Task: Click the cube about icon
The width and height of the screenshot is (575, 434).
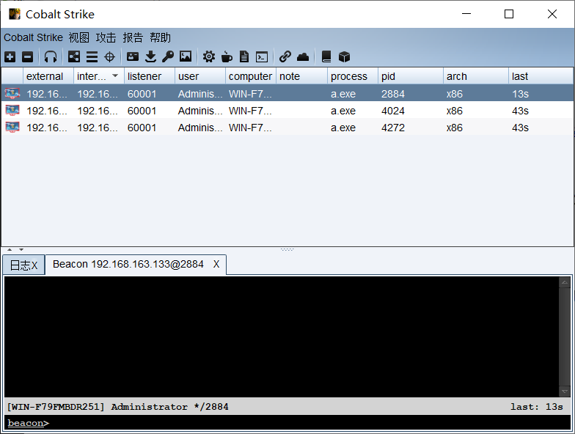Action: pos(344,57)
